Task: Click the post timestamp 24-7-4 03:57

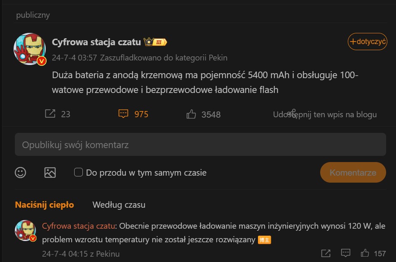Action: 74,58
